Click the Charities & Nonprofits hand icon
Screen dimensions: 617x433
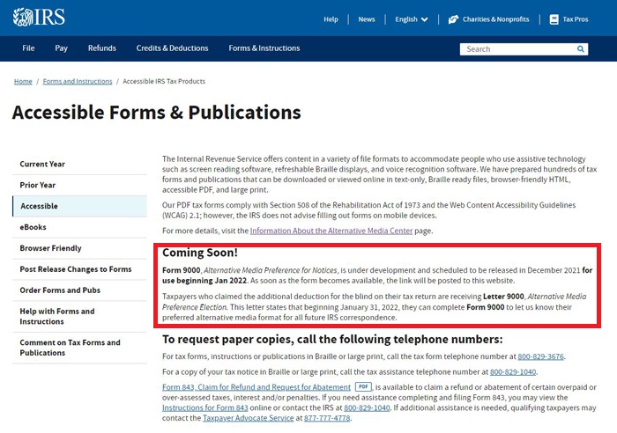(453, 19)
